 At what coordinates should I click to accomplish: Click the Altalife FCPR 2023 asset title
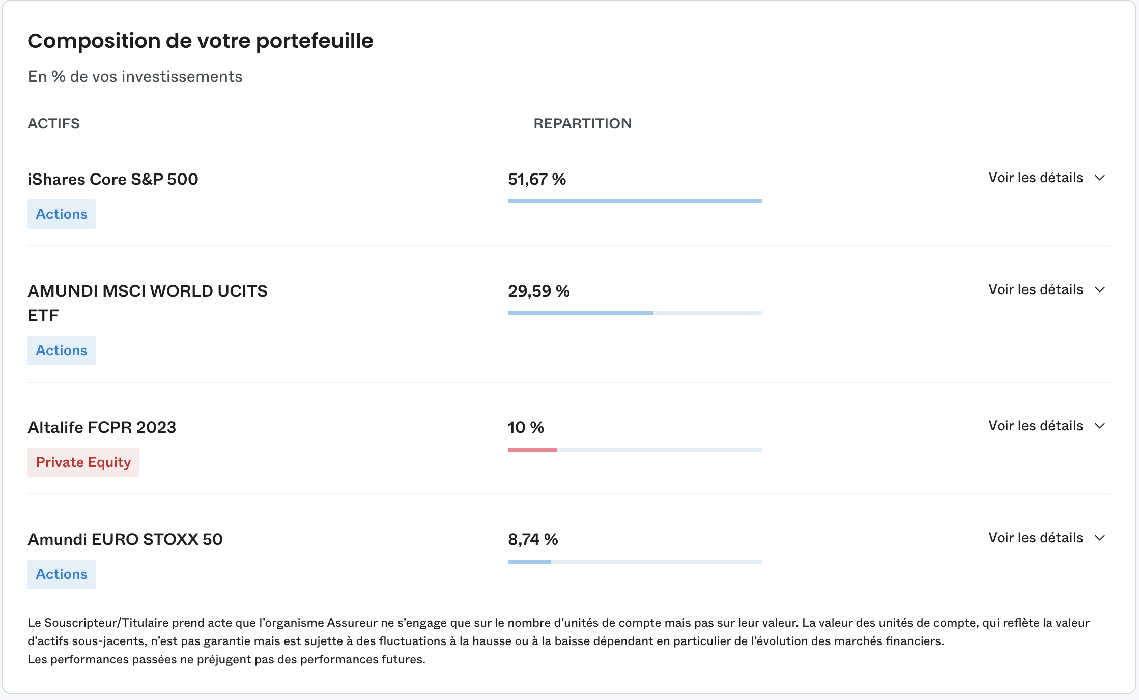[102, 427]
